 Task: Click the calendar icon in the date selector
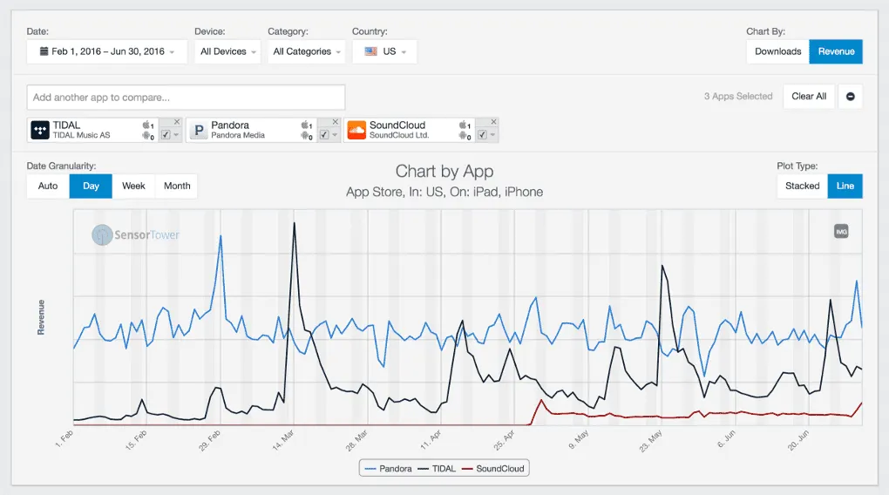click(44, 51)
